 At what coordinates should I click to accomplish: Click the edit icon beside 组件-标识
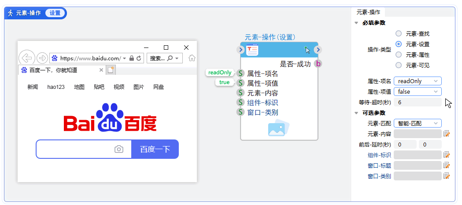click(x=447, y=155)
